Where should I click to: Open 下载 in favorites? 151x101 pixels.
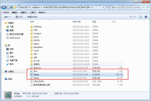10,27
